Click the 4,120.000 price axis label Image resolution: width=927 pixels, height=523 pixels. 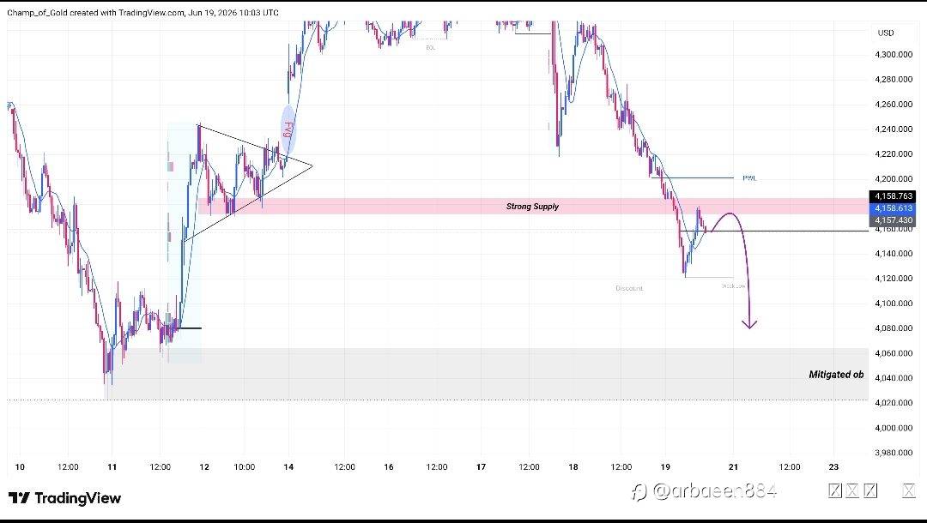point(894,279)
